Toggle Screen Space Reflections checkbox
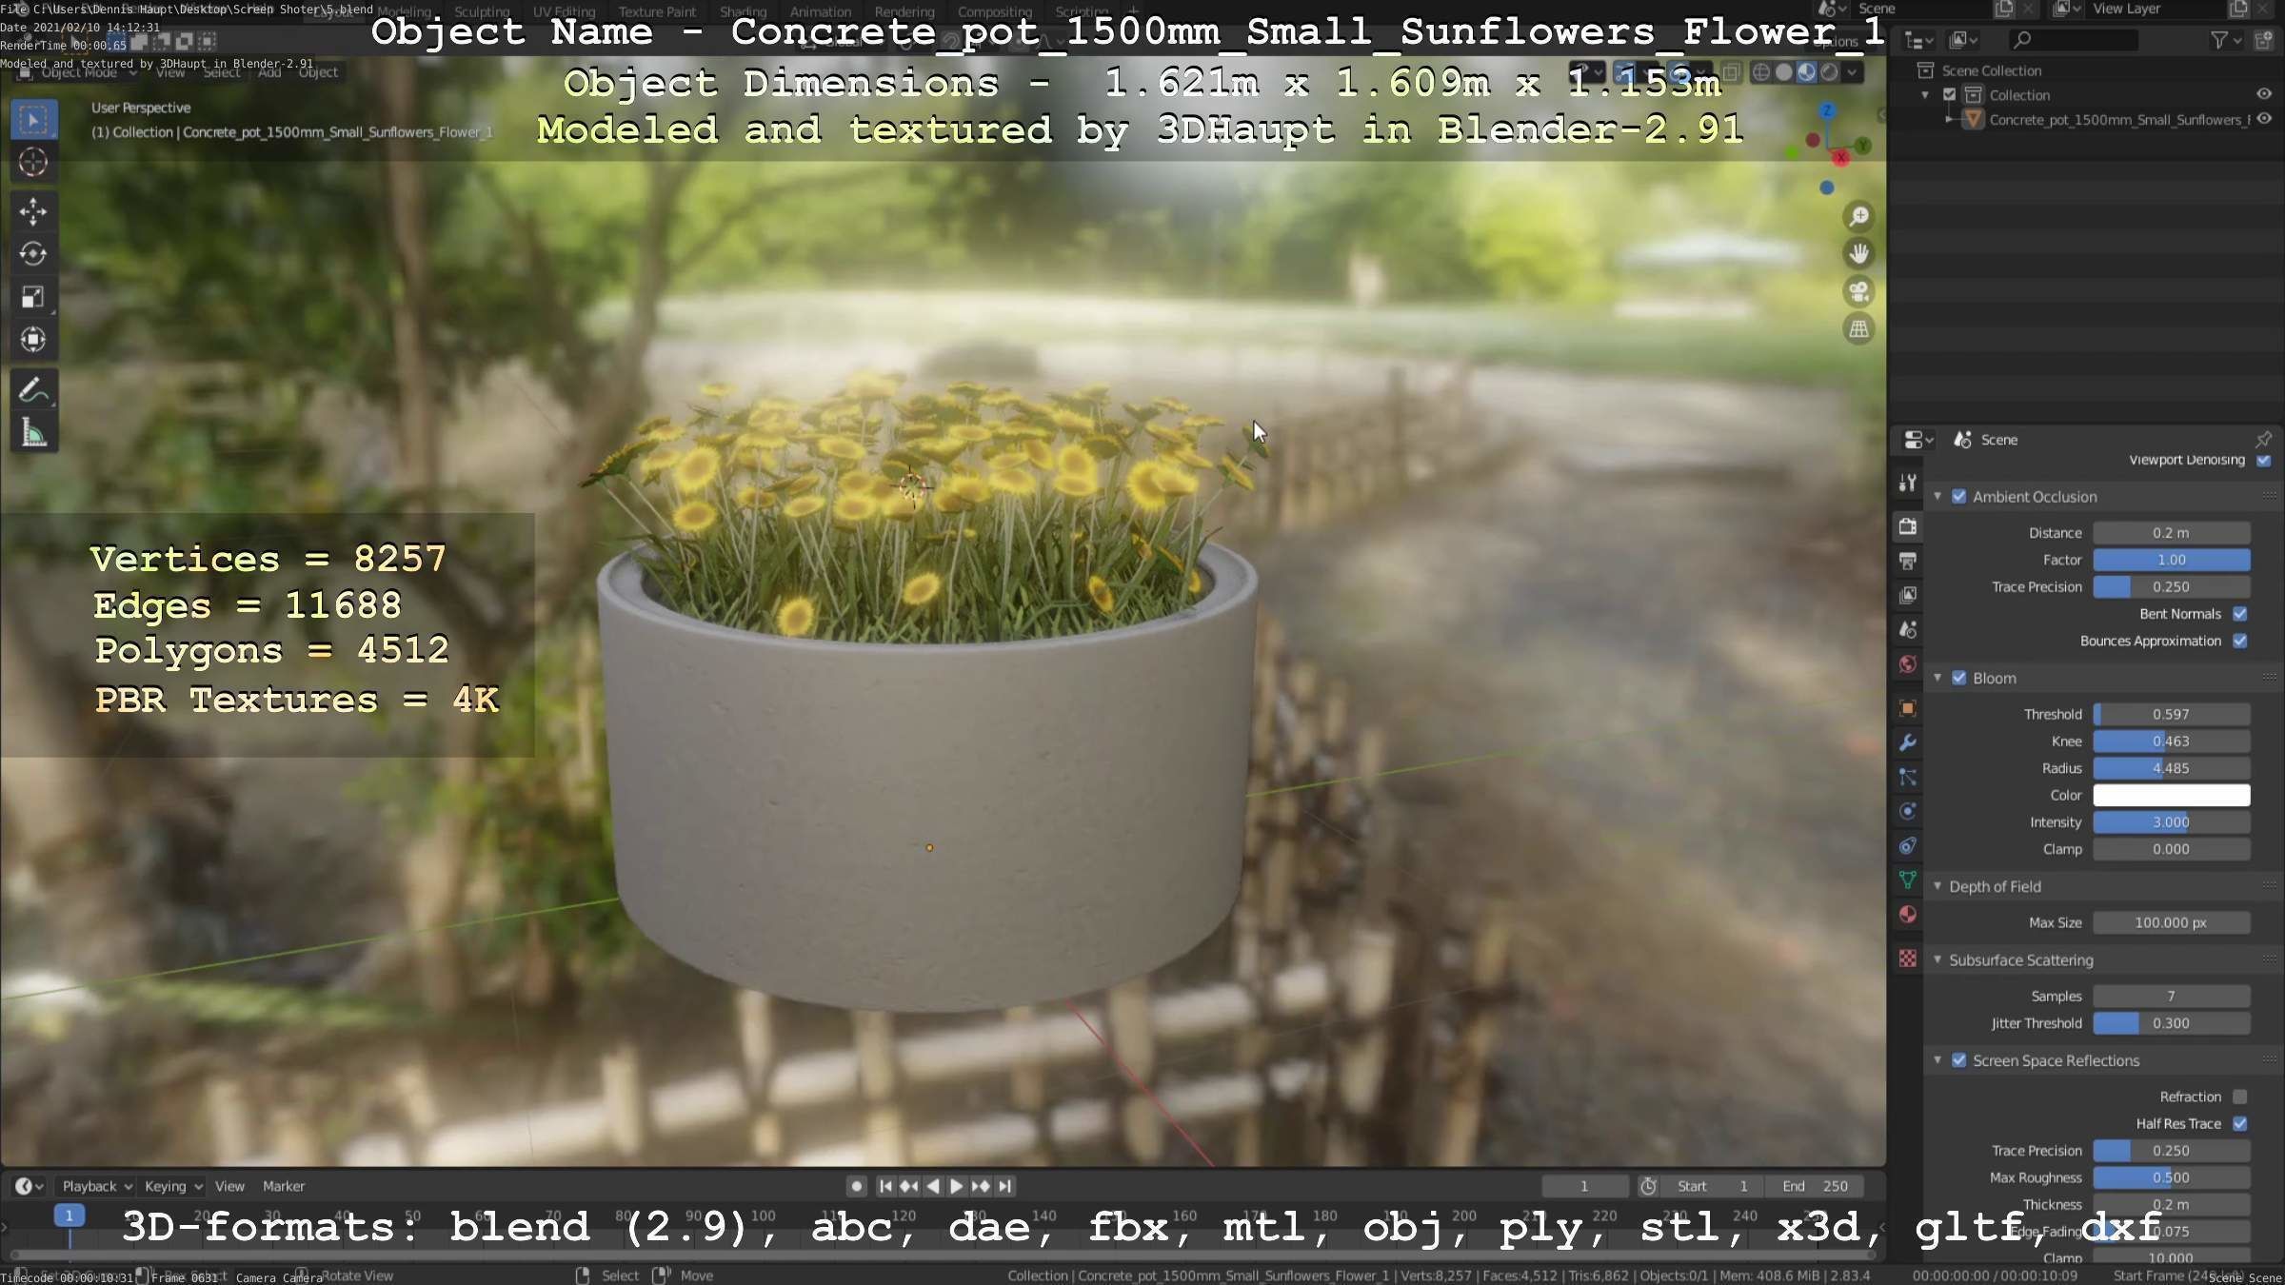The image size is (2285, 1285). pyautogui.click(x=1959, y=1060)
